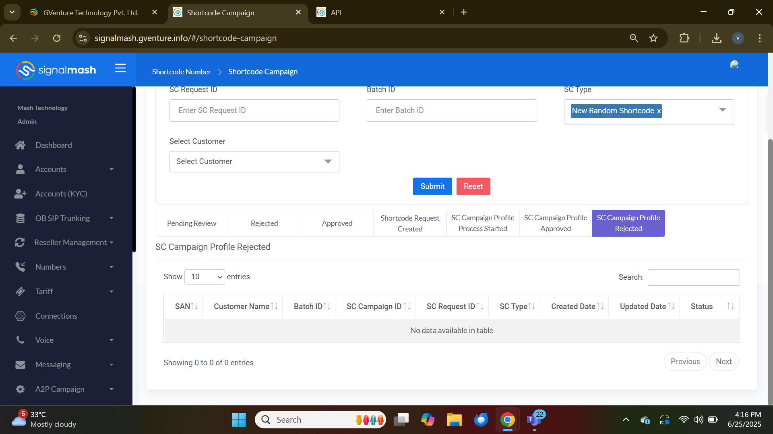This screenshot has height=434, width=773.
Task: Click the signalmash logo
Action: [x=56, y=70]
